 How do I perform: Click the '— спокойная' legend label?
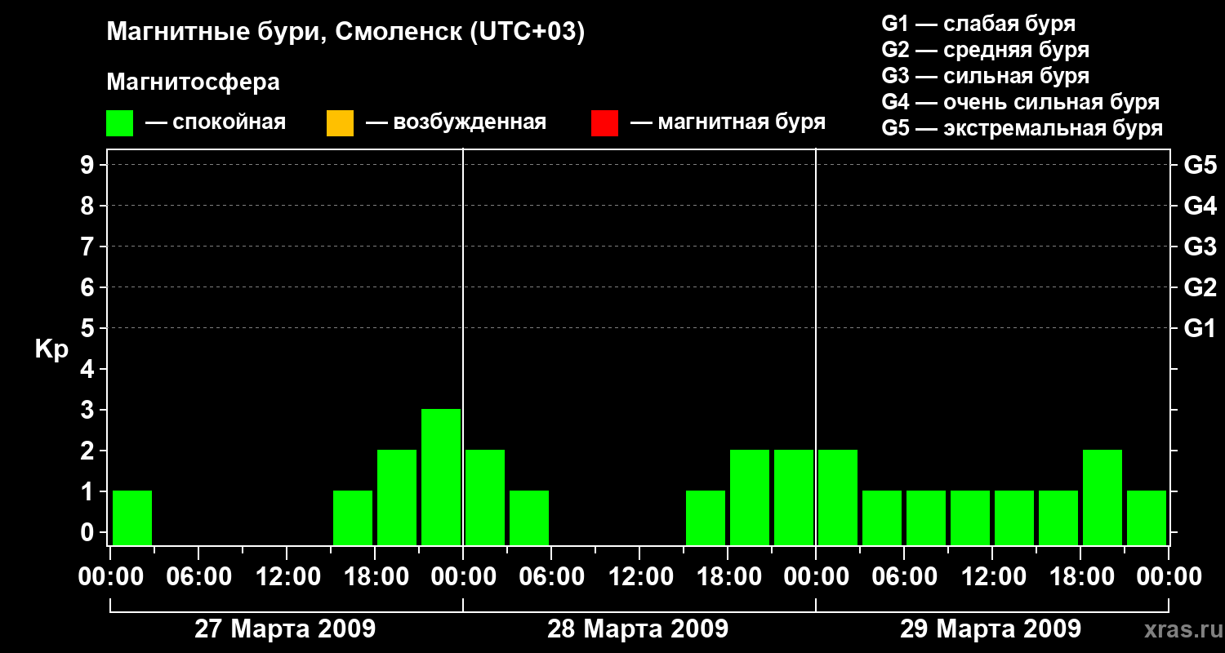tap(216, 122)
